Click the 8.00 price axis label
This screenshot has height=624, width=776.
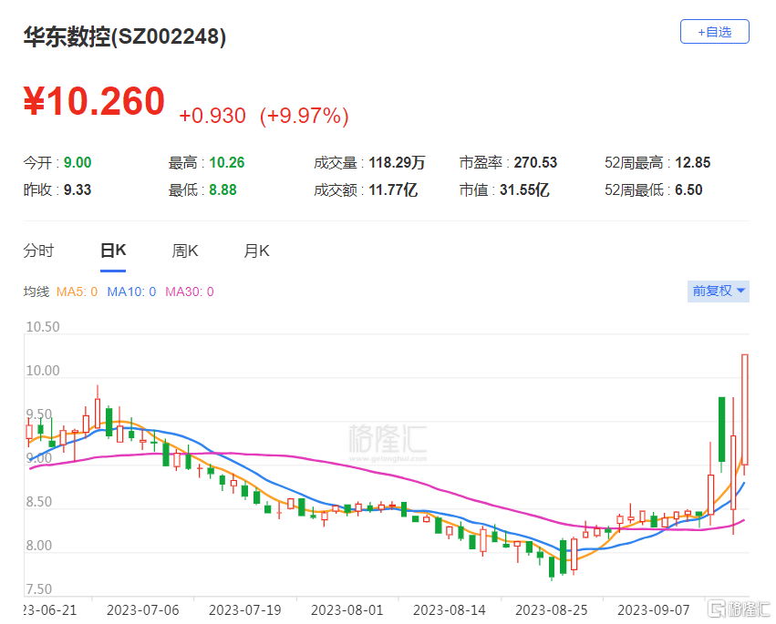(x=39, y=546)
